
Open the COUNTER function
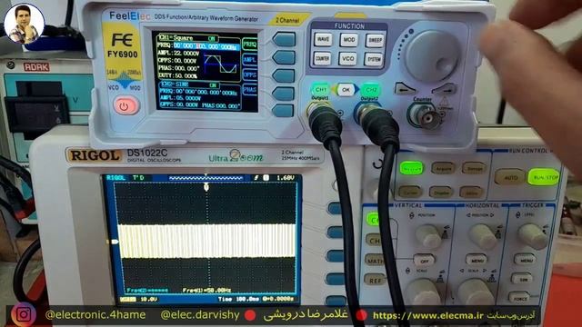[322, 58]
